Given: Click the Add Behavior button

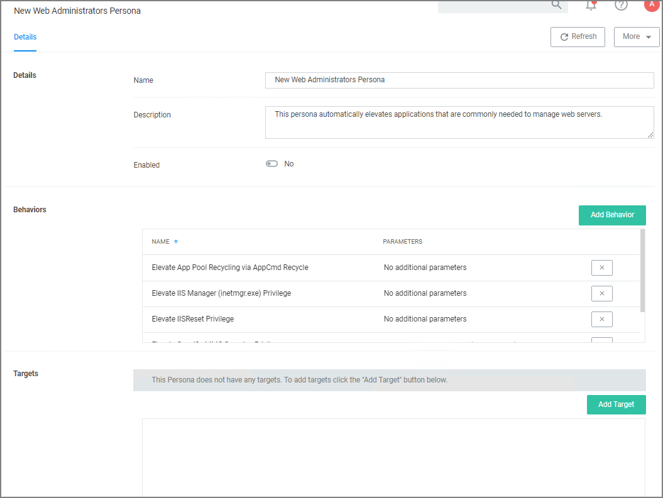Looking at the screenshot, I should pyautogui.click(x=611, y=215).
